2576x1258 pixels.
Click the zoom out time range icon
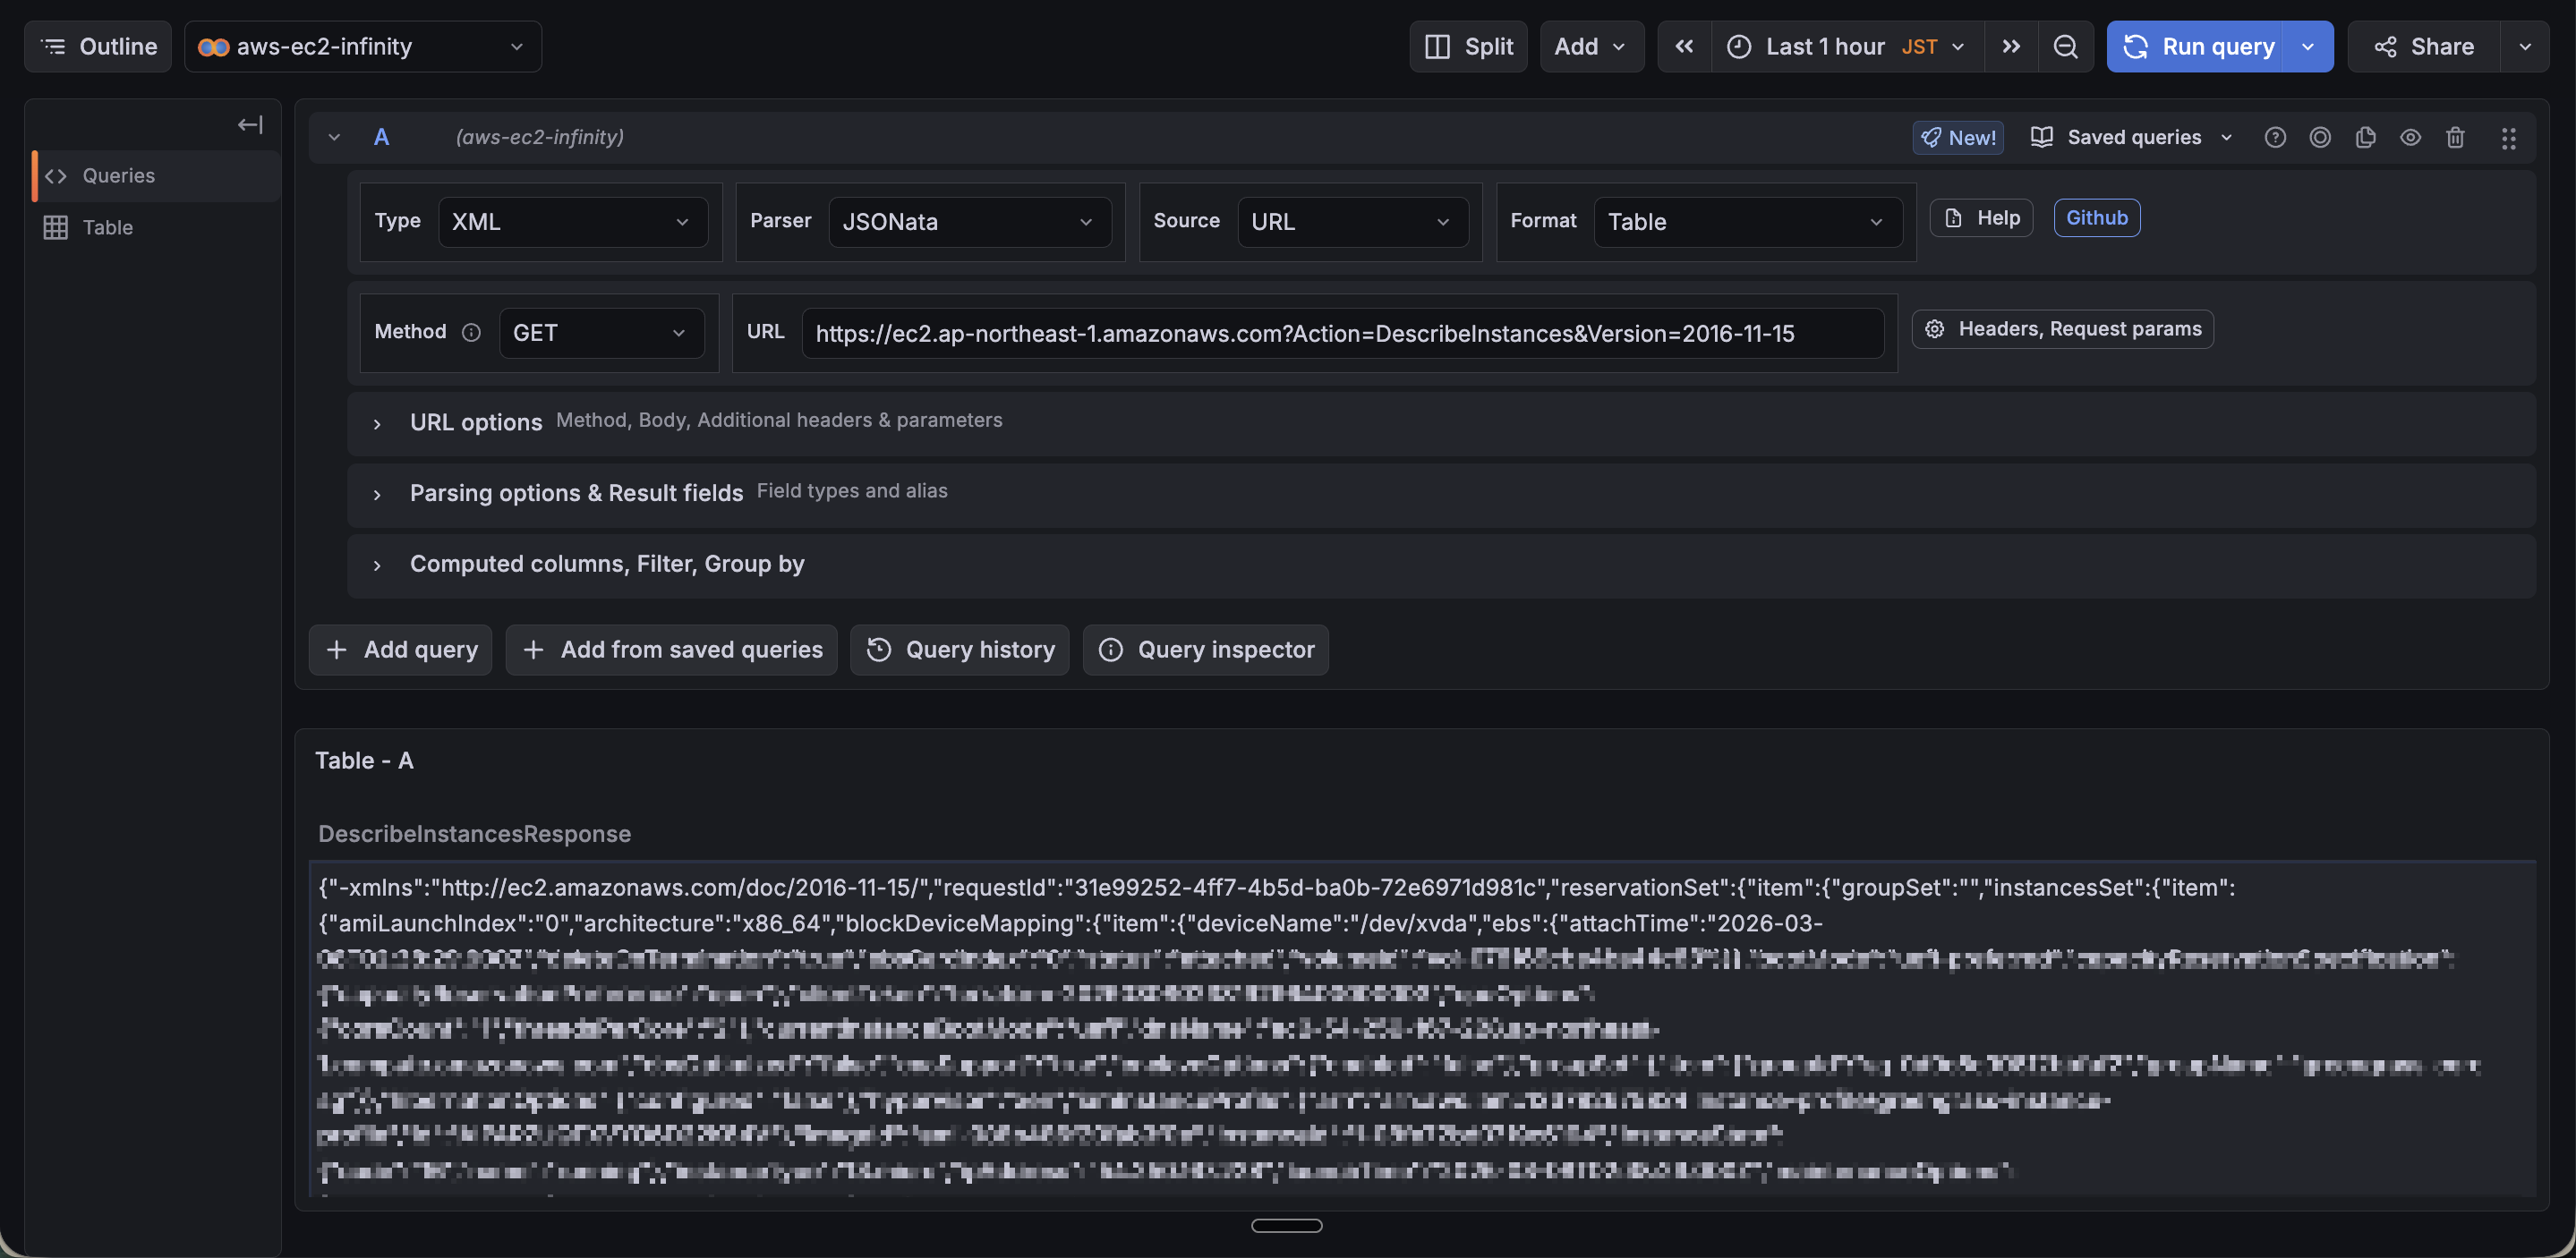pyautogui.click(x=2065, y=46)
